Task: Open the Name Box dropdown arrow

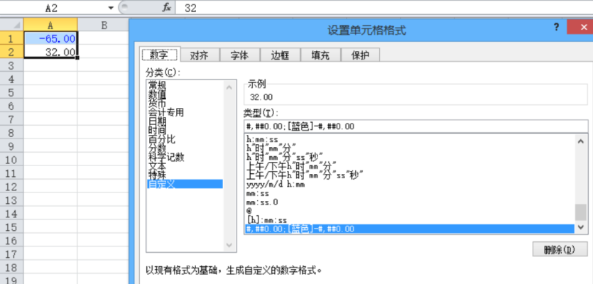Action: pos(111,8)
